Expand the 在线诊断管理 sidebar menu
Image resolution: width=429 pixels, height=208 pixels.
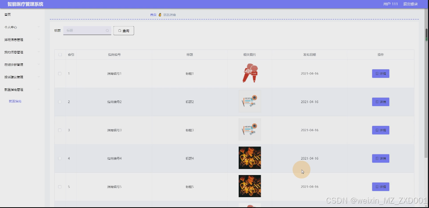point(22,64)
